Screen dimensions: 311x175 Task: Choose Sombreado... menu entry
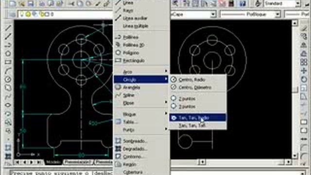(x=141, y=141)
